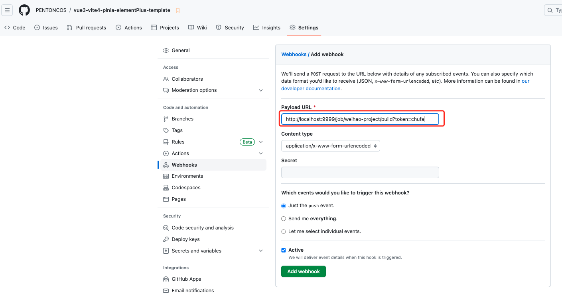
Task: Click the GitHub Apps robot icon
Action: [166, 279]
